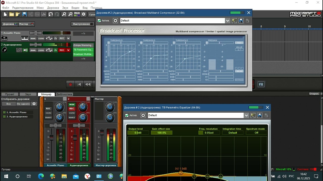Expand the REC options arrow on Acoustic Piano
This screenshot has width=323, height=181.
click(68, 38)
